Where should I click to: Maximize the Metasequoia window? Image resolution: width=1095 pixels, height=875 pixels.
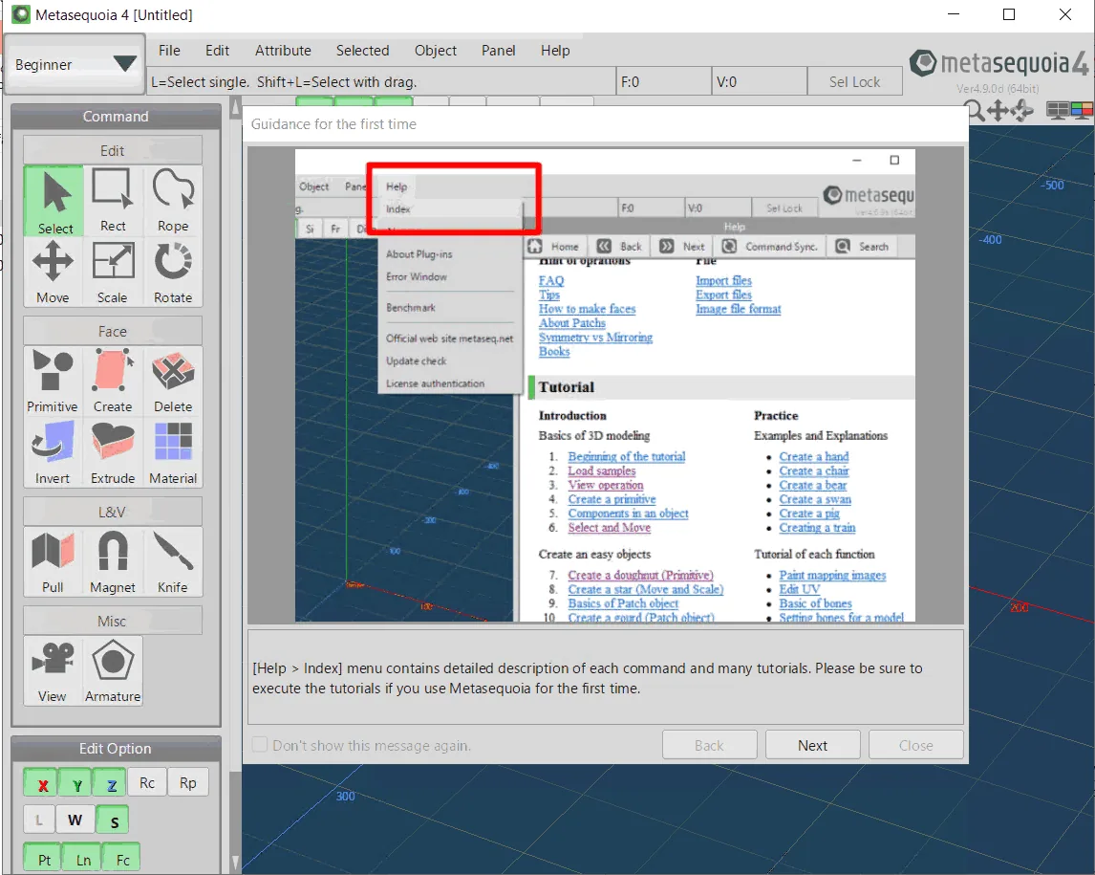click(1008, 14)
